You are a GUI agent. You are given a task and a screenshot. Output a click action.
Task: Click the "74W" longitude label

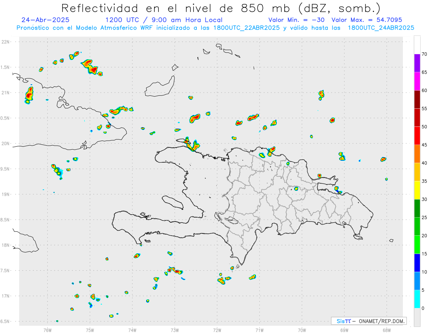coord(132,330)
